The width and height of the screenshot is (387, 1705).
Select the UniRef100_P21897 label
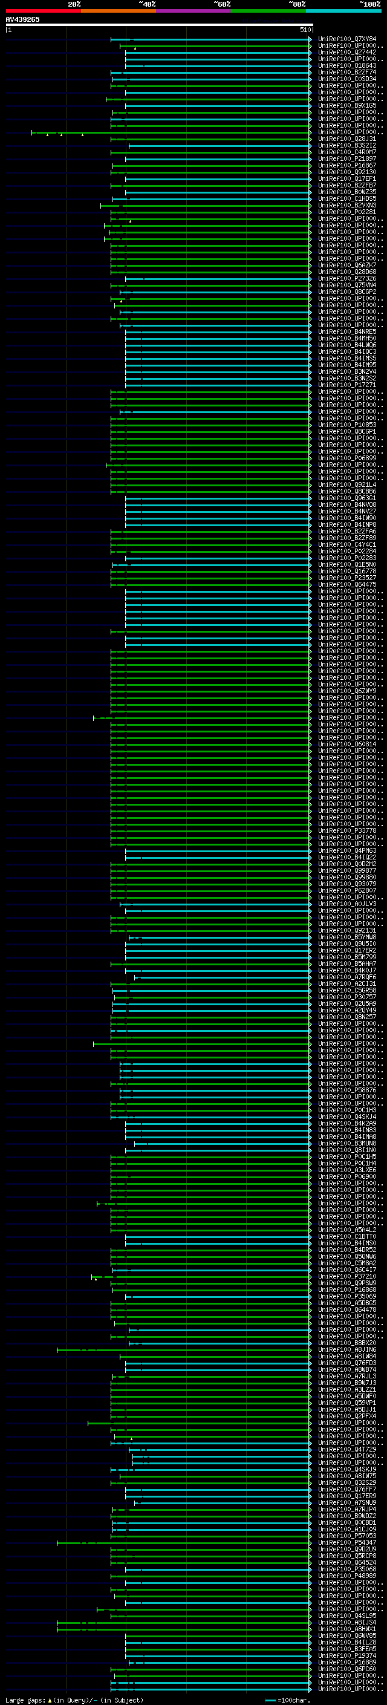tap(347, 159)
